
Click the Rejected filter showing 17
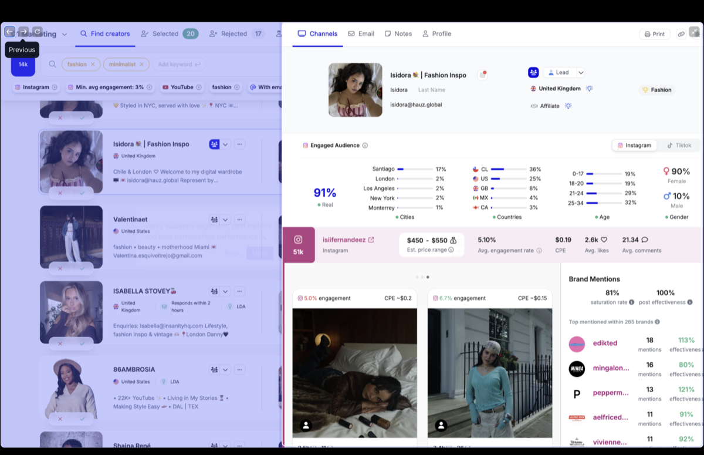tap(237, 33)
